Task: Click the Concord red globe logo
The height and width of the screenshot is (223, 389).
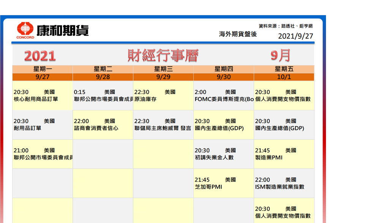Action: (x=25, y=29)
